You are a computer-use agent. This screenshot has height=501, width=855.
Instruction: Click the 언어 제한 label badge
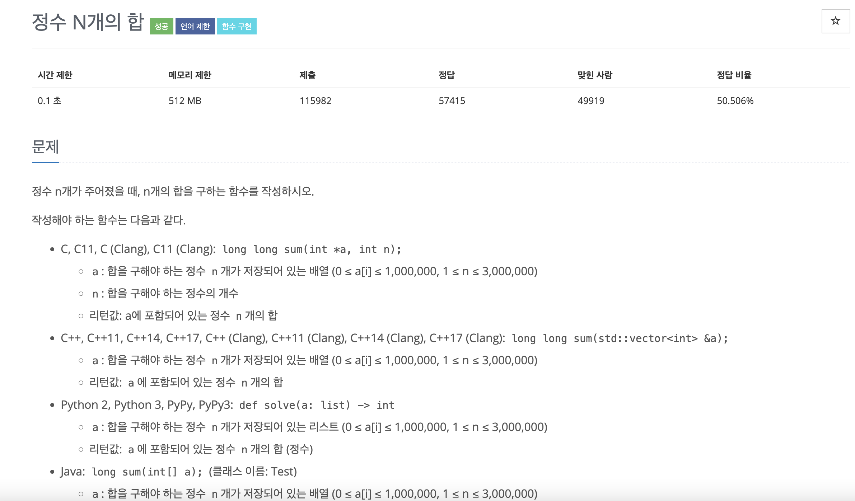pos(195,26)
